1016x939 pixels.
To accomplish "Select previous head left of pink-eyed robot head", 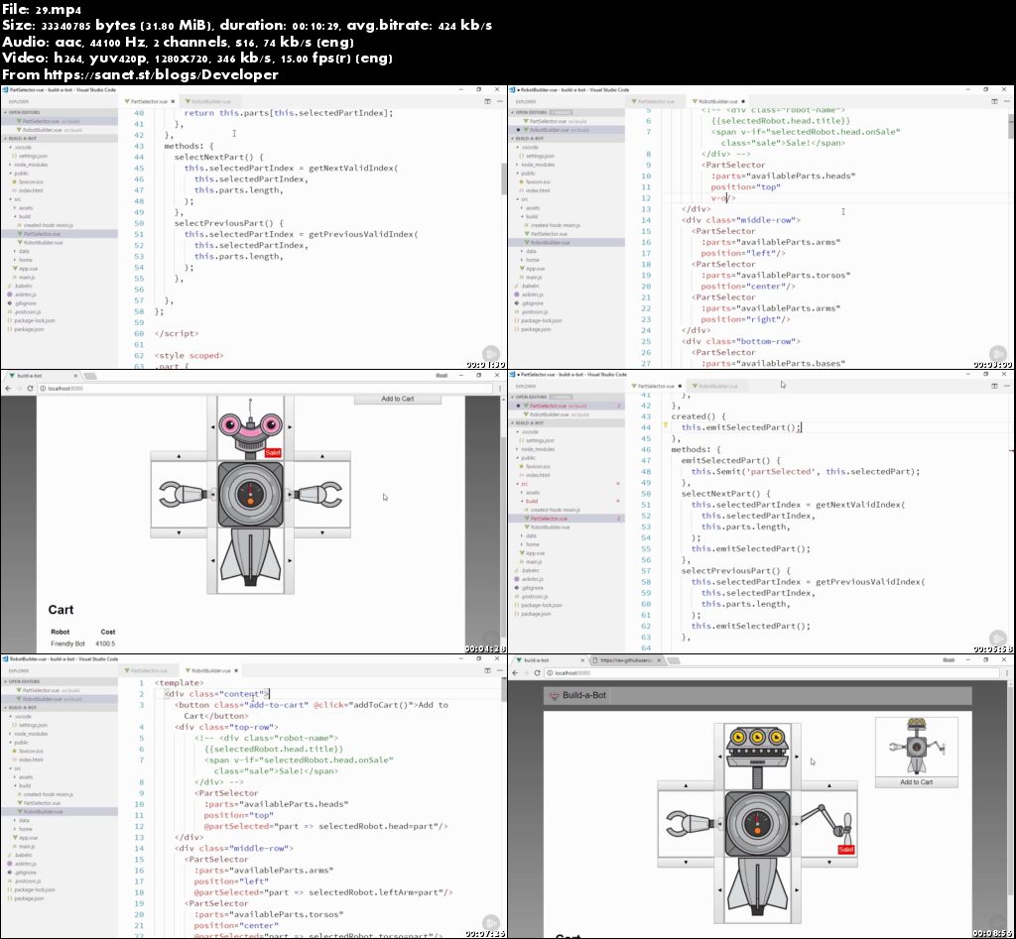I will tap(212, 427).
